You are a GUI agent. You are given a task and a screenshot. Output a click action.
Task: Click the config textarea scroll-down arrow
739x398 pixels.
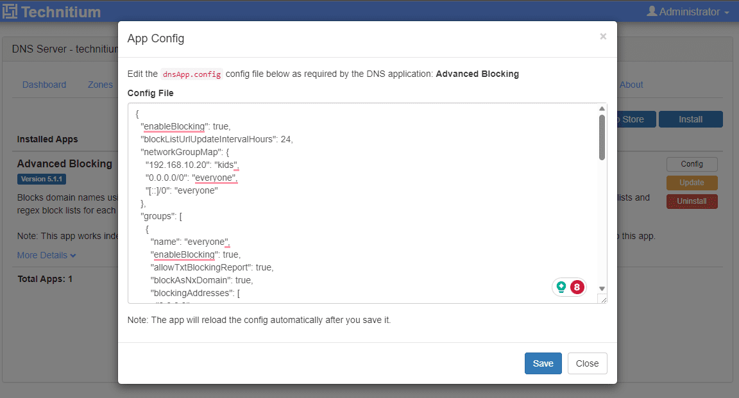point(602,288)
